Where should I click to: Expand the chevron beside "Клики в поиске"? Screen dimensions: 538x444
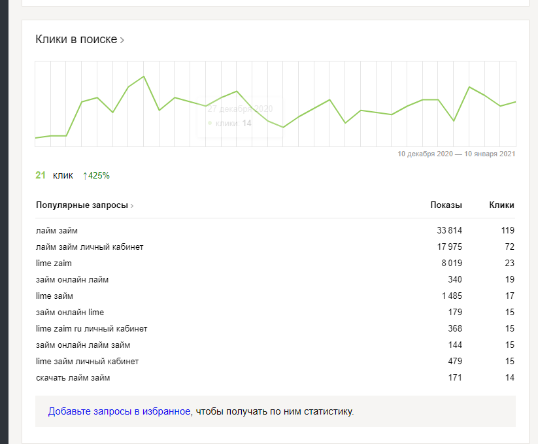click(122, 41)
